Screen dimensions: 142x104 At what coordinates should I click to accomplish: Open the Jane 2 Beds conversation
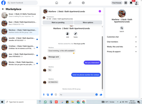pyautogui.click(x=20, y=55)
